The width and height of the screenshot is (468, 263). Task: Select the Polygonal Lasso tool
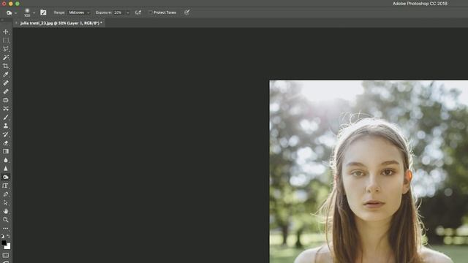pos(6,49)
